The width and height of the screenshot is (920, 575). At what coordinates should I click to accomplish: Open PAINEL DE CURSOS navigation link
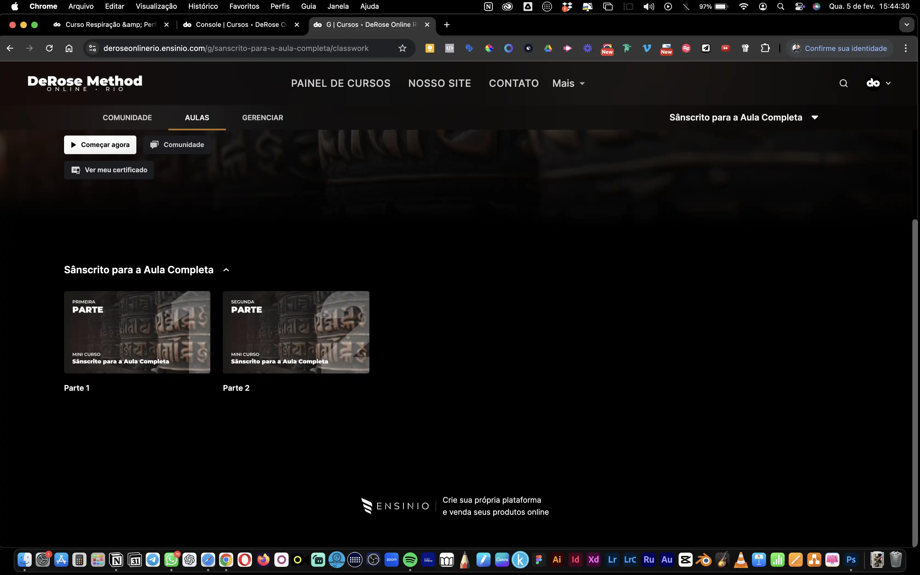click(341, 83)
